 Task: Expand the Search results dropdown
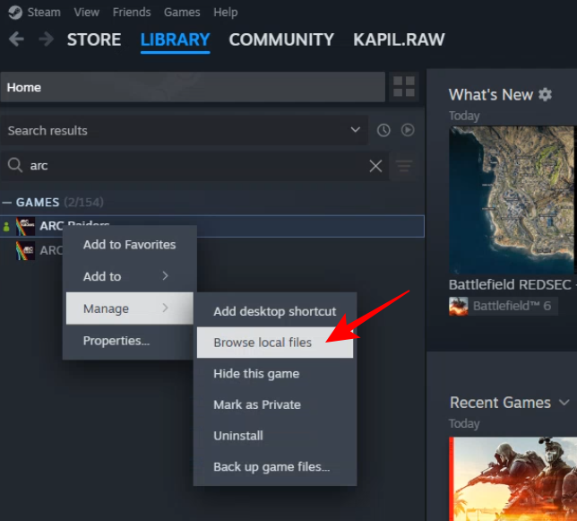356,130
